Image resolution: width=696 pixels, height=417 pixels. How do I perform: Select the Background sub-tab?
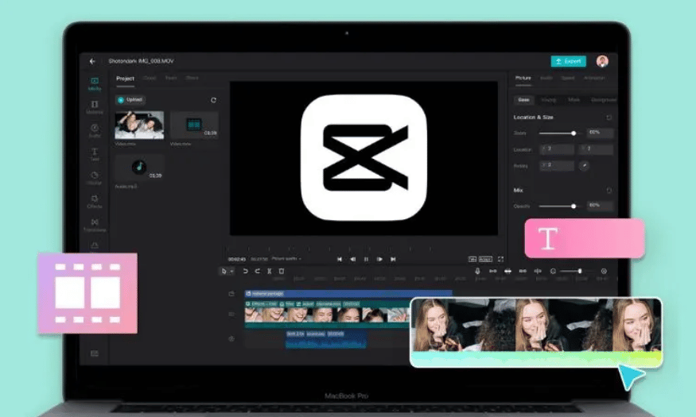603,100
